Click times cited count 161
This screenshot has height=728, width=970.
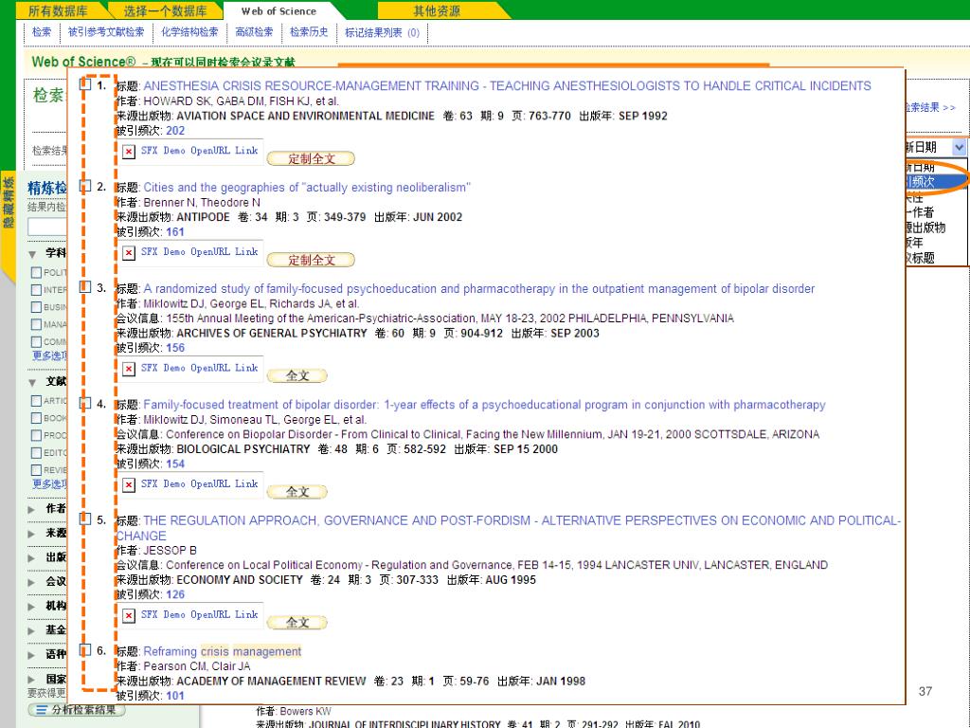[x=175, y=232]
